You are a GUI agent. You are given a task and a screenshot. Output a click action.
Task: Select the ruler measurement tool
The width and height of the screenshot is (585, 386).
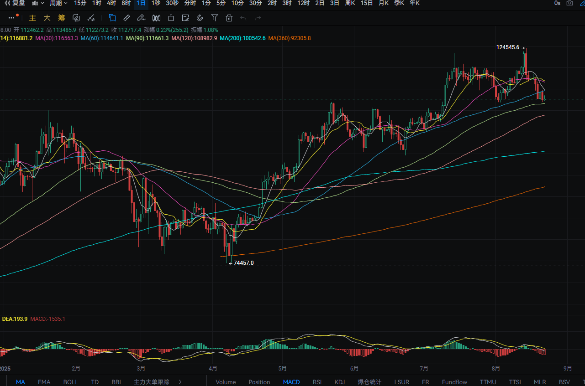[x=127, y=18]
